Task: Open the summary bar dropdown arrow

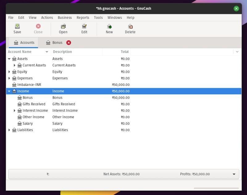Action: click(234, 174)
